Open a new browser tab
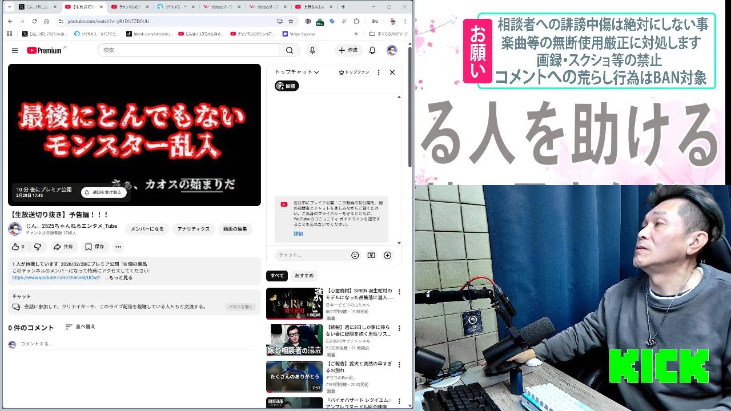Screen dimensions: 731x411 click(x=343, y=7)
